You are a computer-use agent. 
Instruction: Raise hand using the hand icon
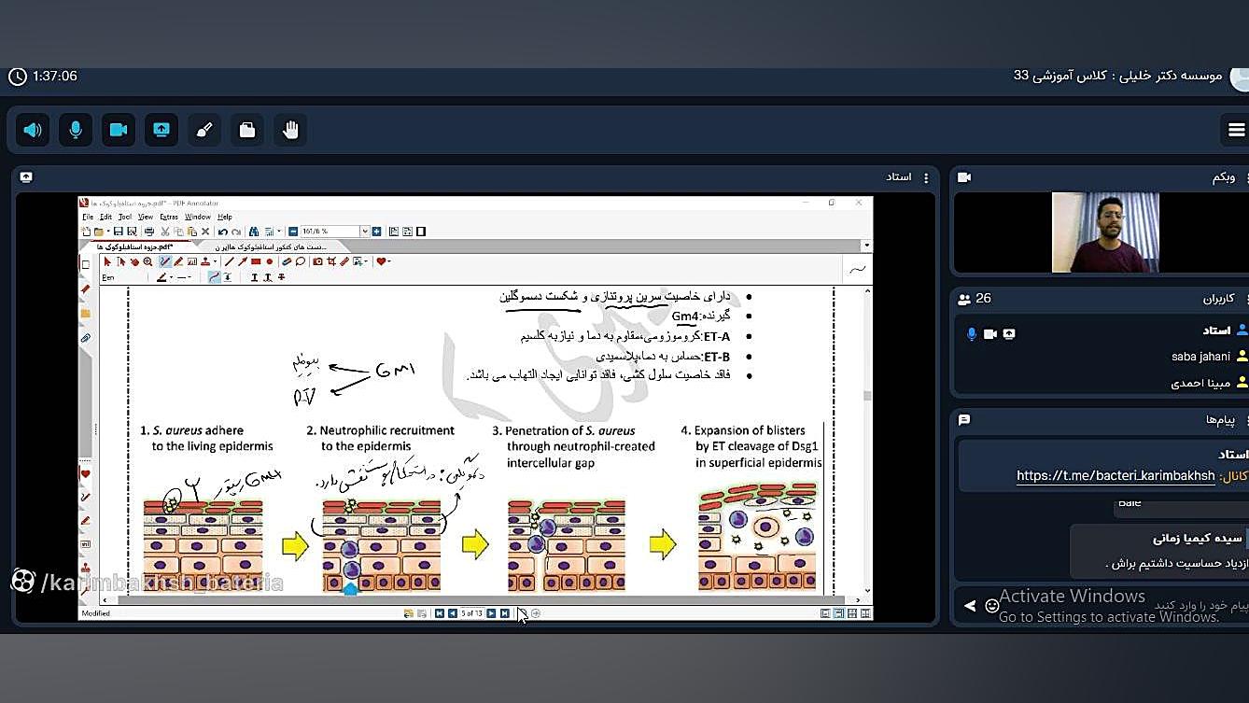pos(289,130)
